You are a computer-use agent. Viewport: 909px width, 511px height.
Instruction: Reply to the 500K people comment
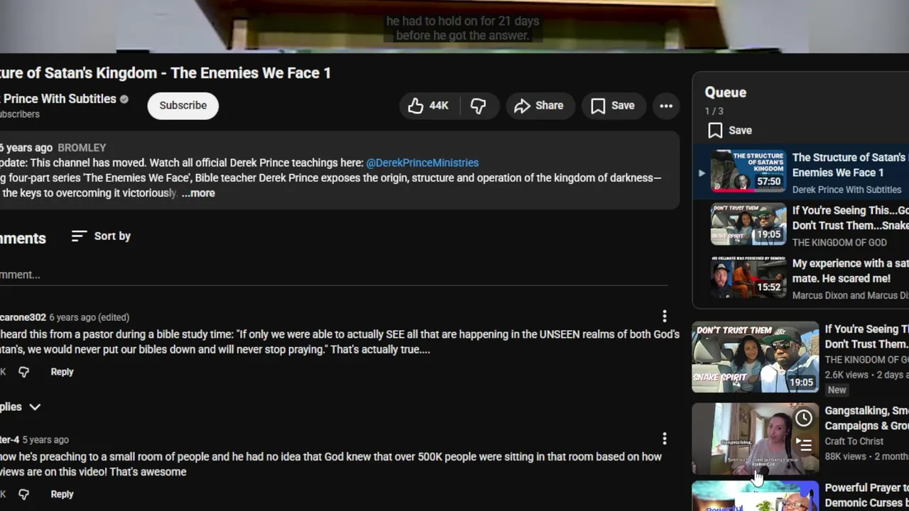(x=62, y=494)
